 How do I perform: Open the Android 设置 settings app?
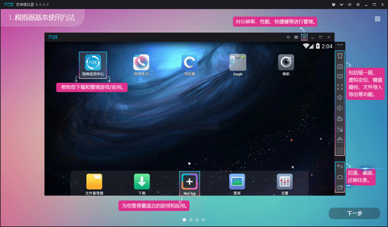click(285, 184)
